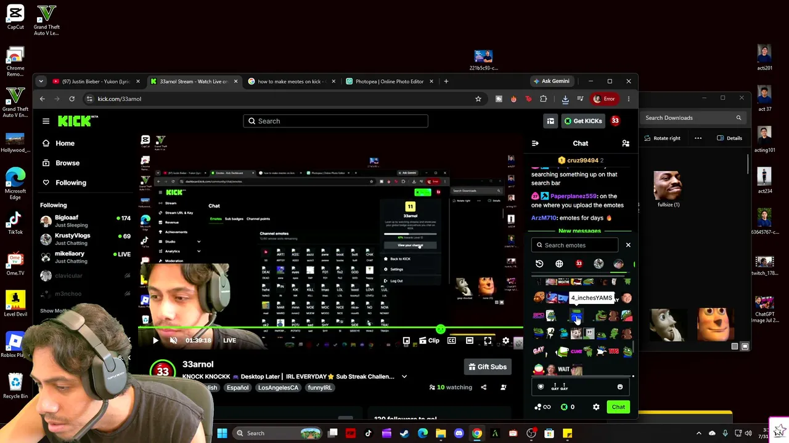Unmute the stream audio

(173, 340)
